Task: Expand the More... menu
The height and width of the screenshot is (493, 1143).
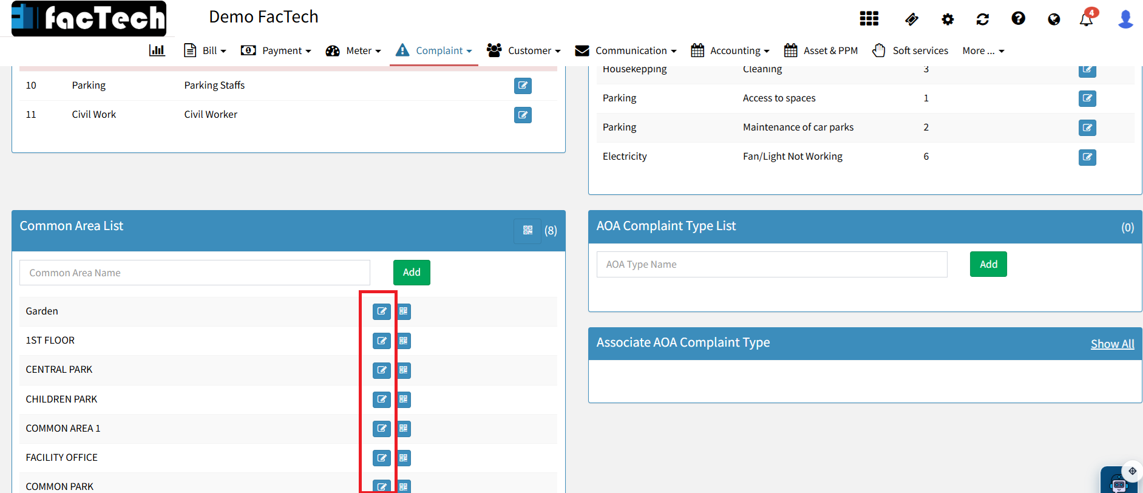Action: [983, 50]
